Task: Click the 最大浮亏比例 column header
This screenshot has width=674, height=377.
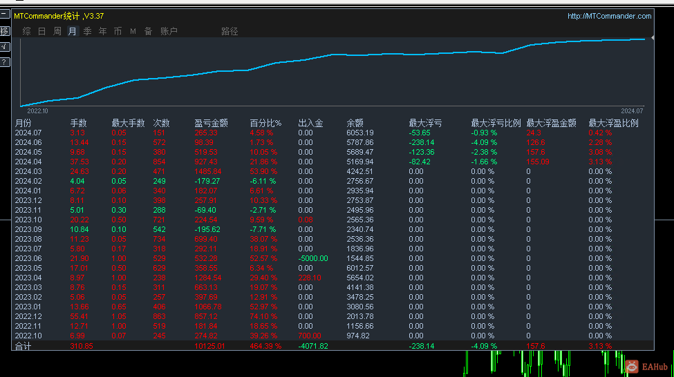Action: (x=496, y=123)
